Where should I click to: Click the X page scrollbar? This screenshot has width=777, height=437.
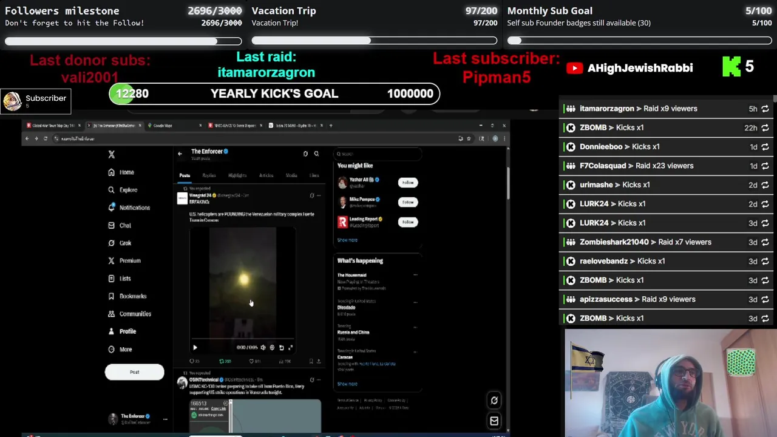[x=507, y=182]
